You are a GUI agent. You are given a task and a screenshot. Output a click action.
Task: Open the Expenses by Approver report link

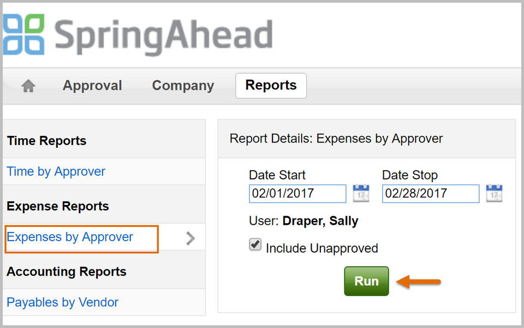click(70, 237)
